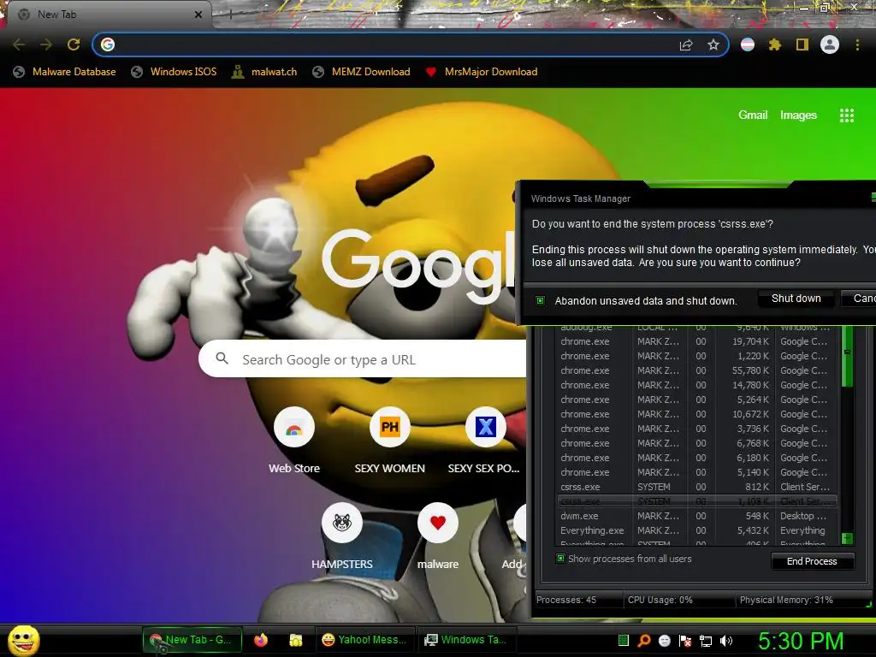
Task: Click the magnifier icon in Google search box
Action: tap(222, 358)
